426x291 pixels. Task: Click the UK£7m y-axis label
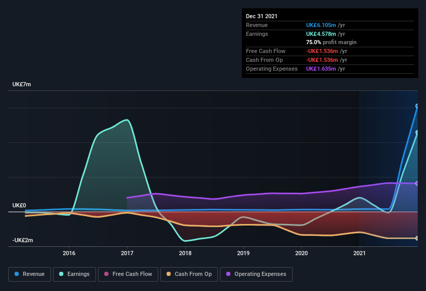point(22,84)
